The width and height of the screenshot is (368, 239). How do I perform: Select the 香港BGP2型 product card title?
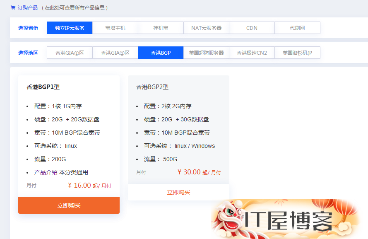point(152,87)
